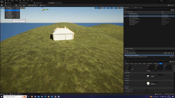Image resolution: width=175 pixels, height=98 pixels.
Task: Browse to Static Mesh asset in Content Browser
Action: pos(153,76)
